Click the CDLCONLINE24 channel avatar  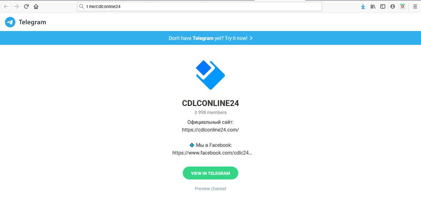click(x=211, y=75)
